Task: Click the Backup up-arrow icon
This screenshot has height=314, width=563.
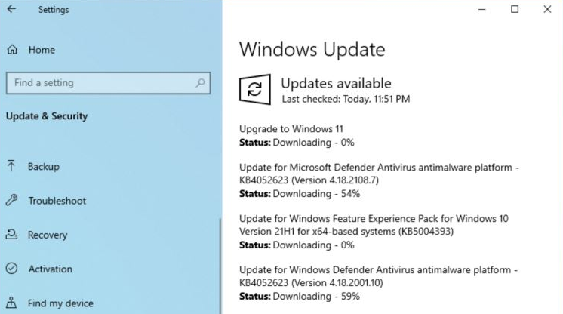Action: 11,166
